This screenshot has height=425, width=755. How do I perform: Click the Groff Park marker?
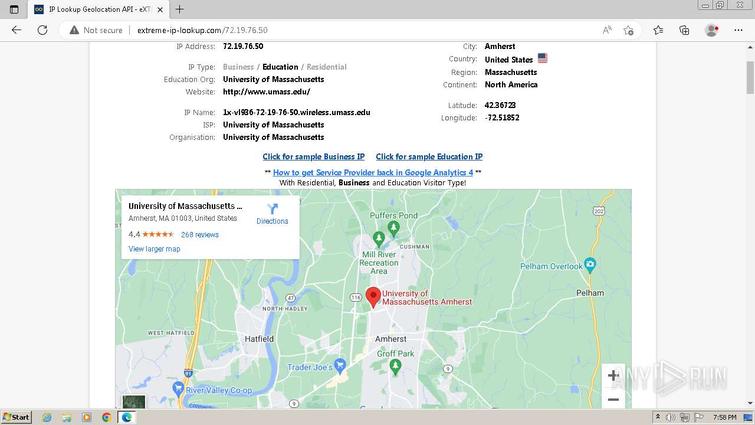point(396,367)
